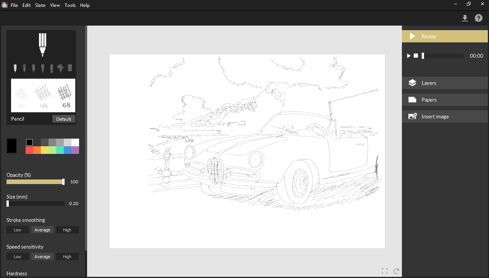Image resolution: width=489 pixels, height=278 pixels.
Task: Click the Size slider handle
Action: [x=8, y=204]
